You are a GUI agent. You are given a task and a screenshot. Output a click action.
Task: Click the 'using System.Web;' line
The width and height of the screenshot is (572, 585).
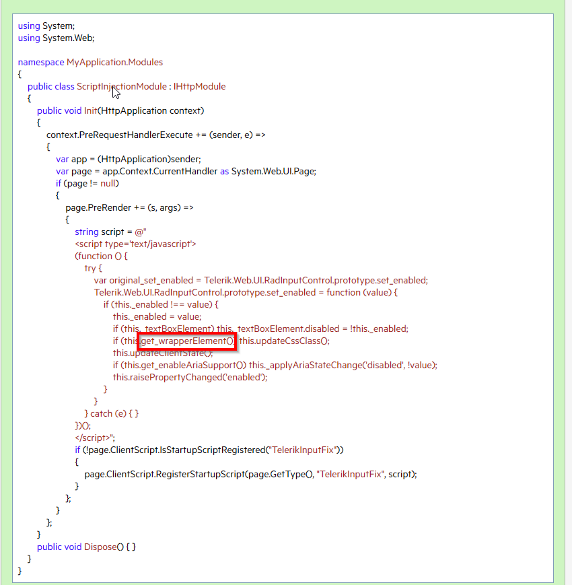(56, 38)
